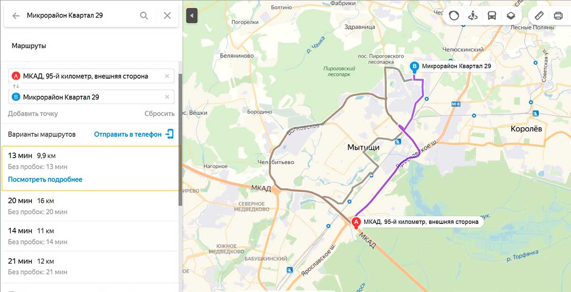Image resolution: width=571 pixels, height=292 pixels.
Task: Click the railway station icon above Королёв
Action: pos(536,113)
